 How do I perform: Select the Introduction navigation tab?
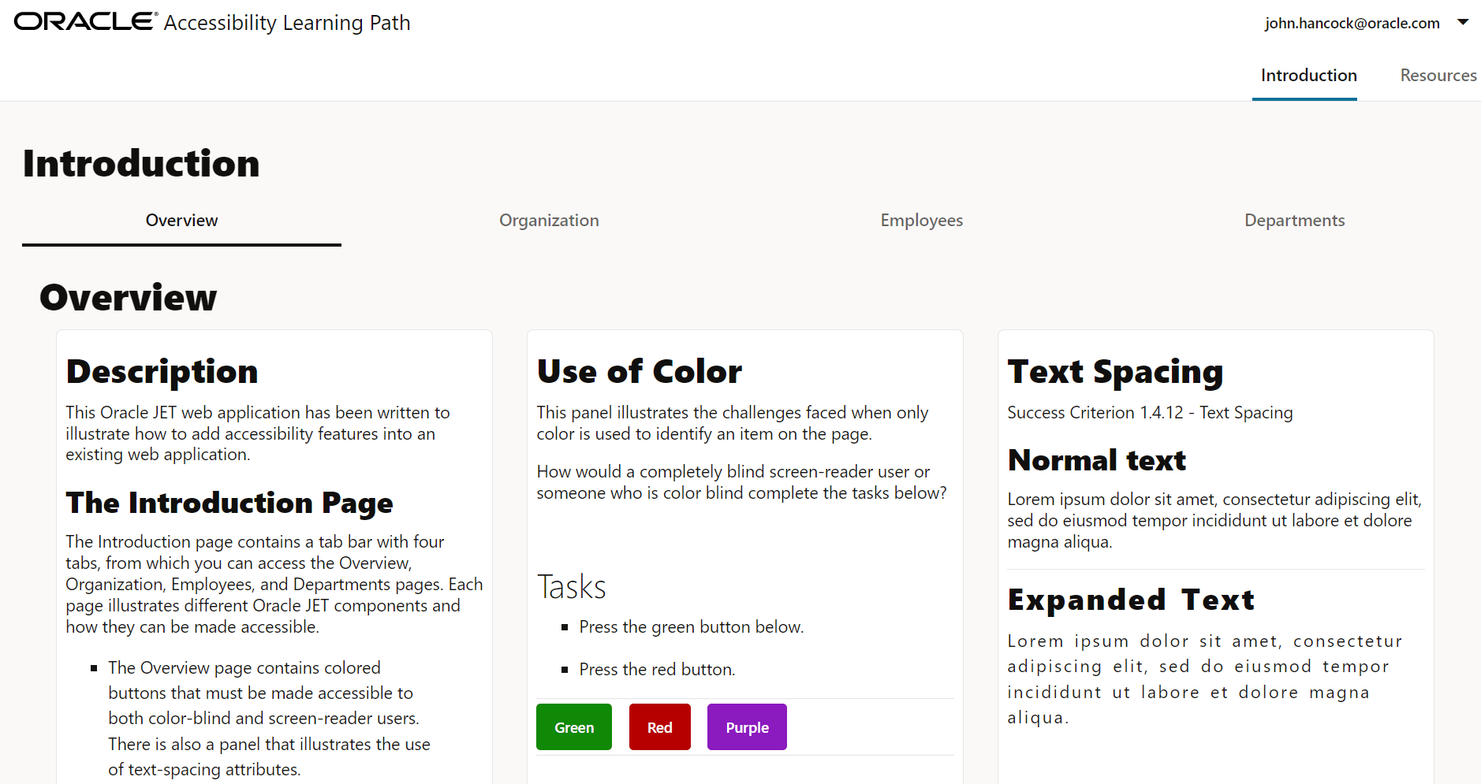tap(1308, 76)
